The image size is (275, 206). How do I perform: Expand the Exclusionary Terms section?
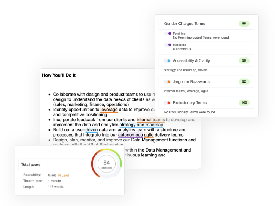206,103
